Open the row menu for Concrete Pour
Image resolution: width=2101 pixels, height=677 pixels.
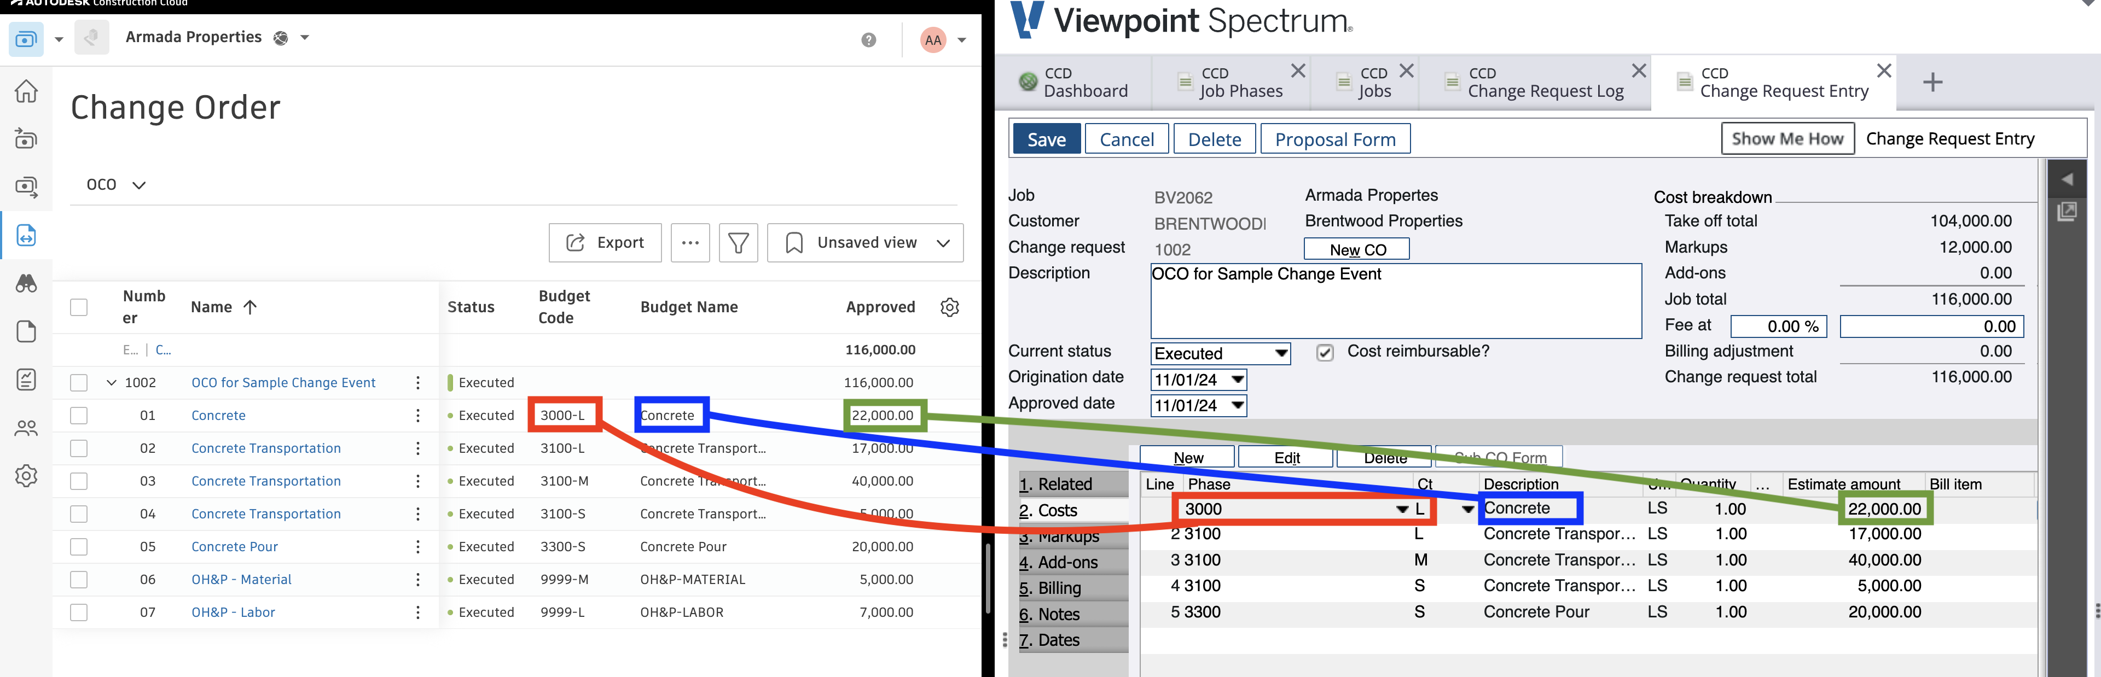click(x=417, y=546)
